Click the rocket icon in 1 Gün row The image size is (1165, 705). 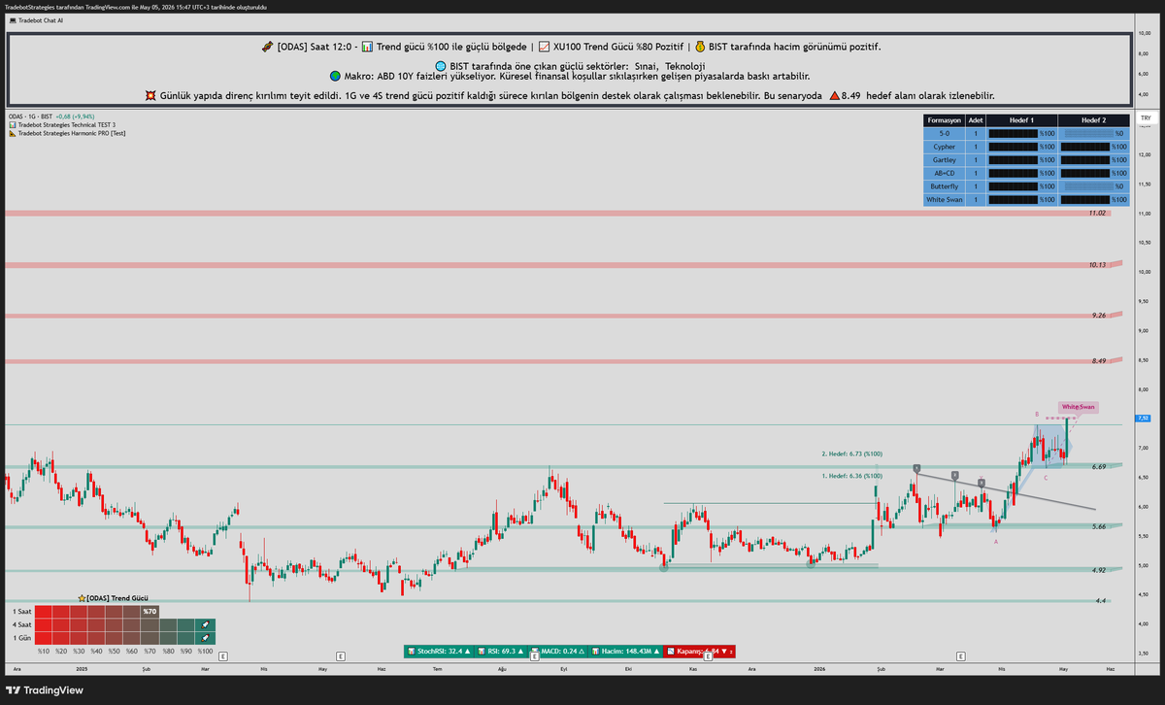[x=205, y=637]
